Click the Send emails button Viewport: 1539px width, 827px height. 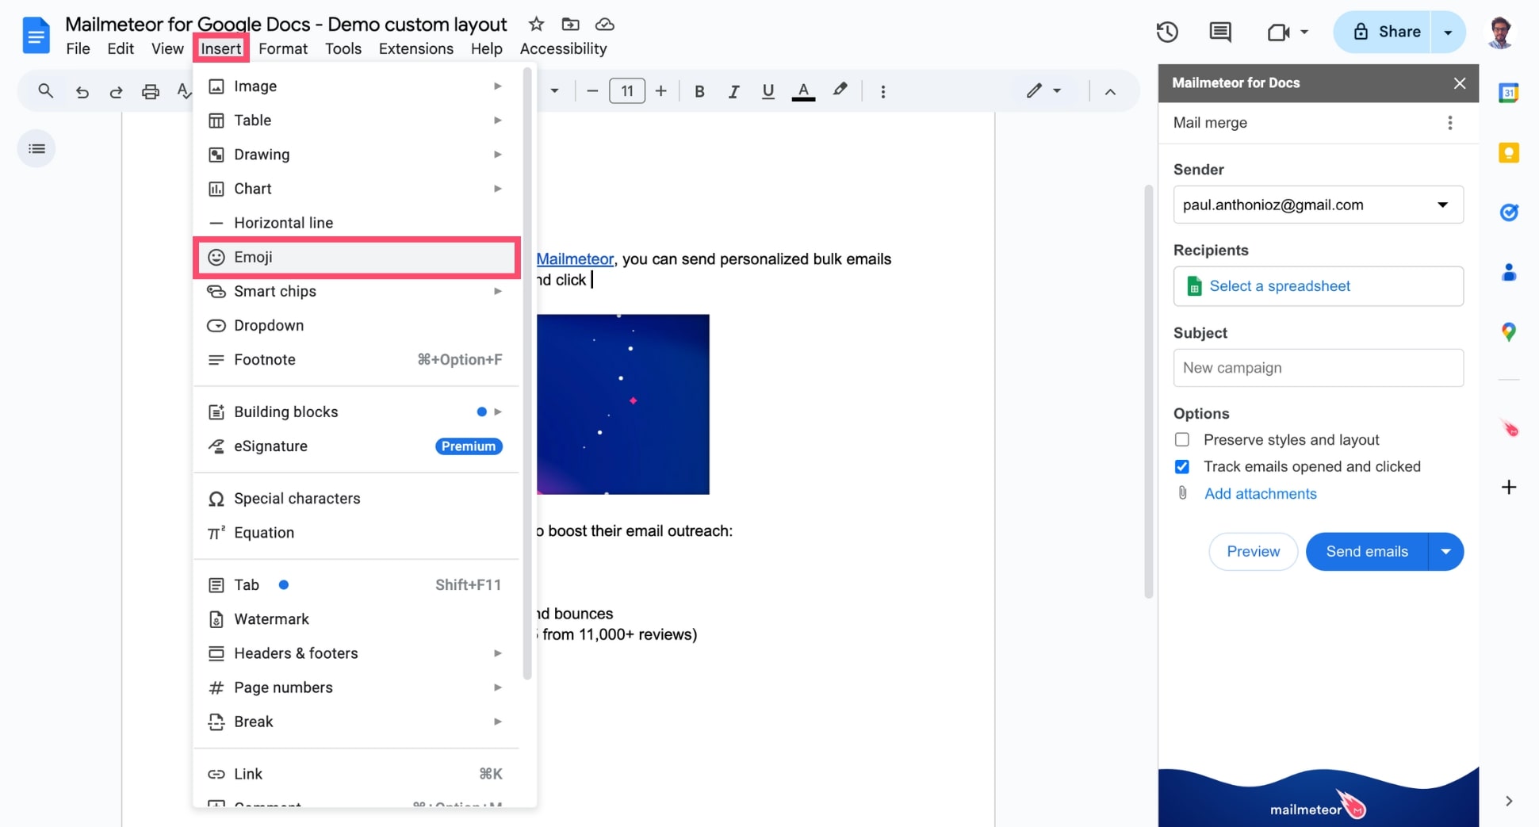tap(1367, 552)
